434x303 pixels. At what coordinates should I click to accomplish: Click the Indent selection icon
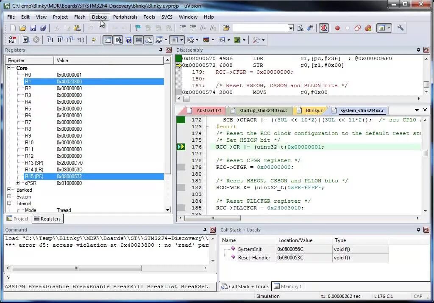(x=182, y=28)
